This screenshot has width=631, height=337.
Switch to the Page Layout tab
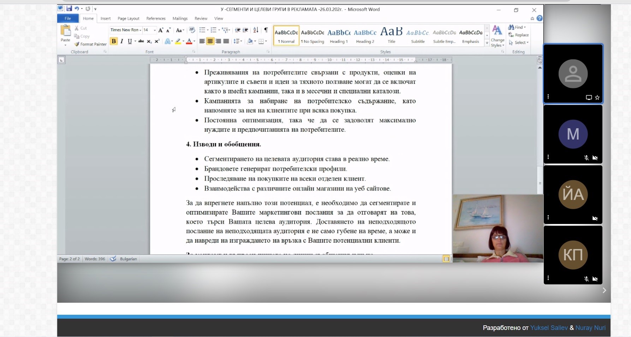click(129, 18)
